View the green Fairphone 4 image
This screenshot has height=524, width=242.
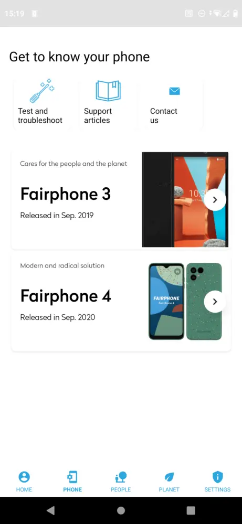pyautogui.click(x=185, y=302)
